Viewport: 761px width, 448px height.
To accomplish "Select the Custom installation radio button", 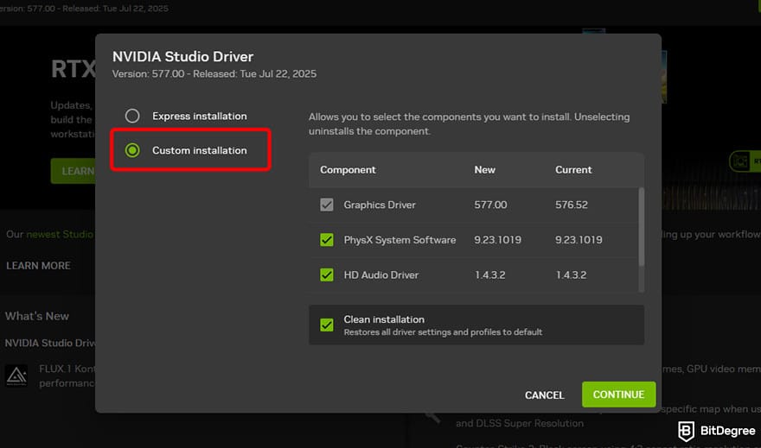I will [132, 150].
